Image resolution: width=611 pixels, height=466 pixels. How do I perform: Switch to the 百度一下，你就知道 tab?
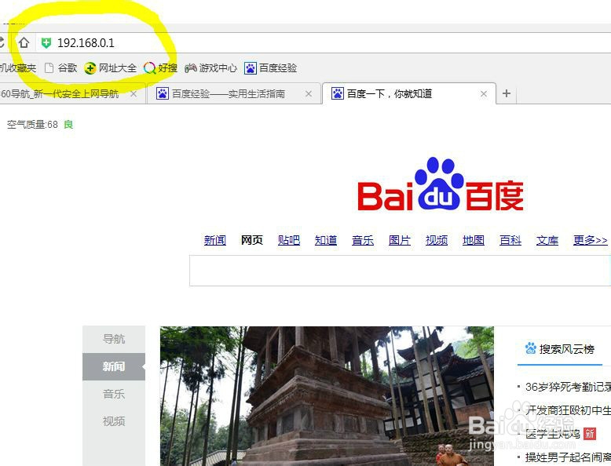tap(408, 93)
